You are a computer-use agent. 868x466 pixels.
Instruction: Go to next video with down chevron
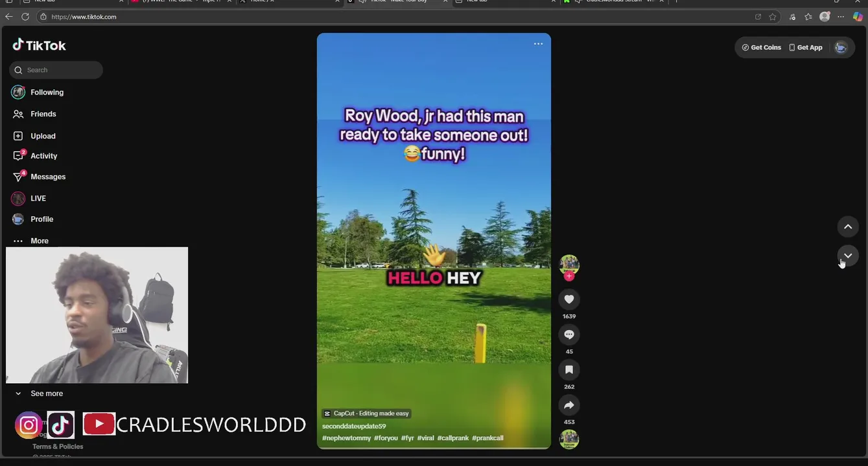click(x=848, y=256)
